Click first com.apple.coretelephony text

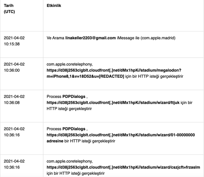point(70,64)
